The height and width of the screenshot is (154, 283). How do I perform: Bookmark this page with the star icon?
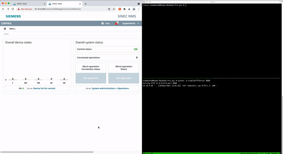coord(114,9)
